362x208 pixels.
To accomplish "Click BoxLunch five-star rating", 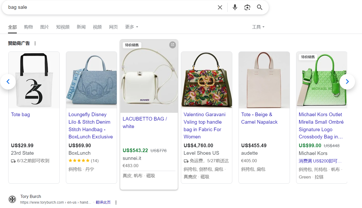I will coord(79,161).
